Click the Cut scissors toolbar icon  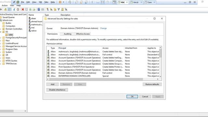(x=14, y=9)
